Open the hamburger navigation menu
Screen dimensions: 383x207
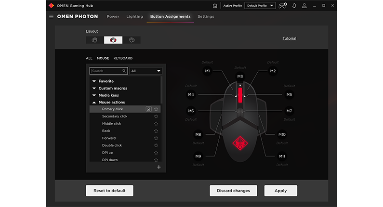tap(51, 16)
